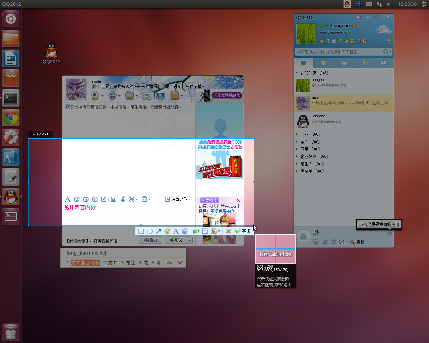The image size is (429, 343).
Task: Start a video call with the webcam icon
Action: [x=95, y=96]
